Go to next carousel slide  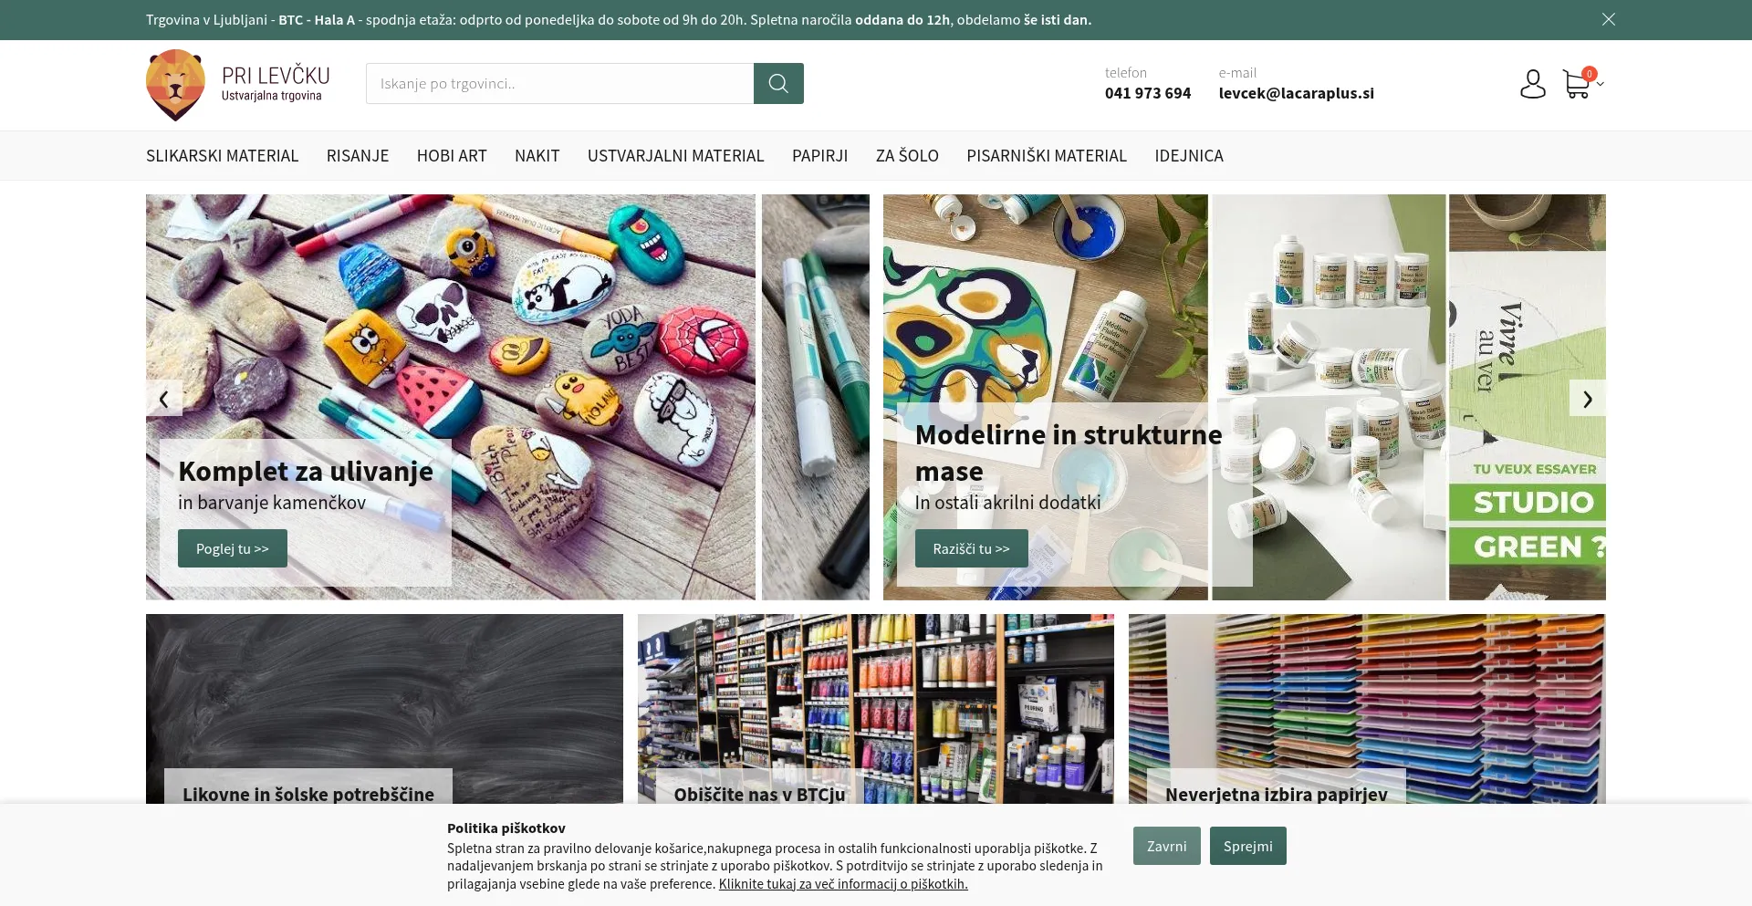(x=1588, y=398)
